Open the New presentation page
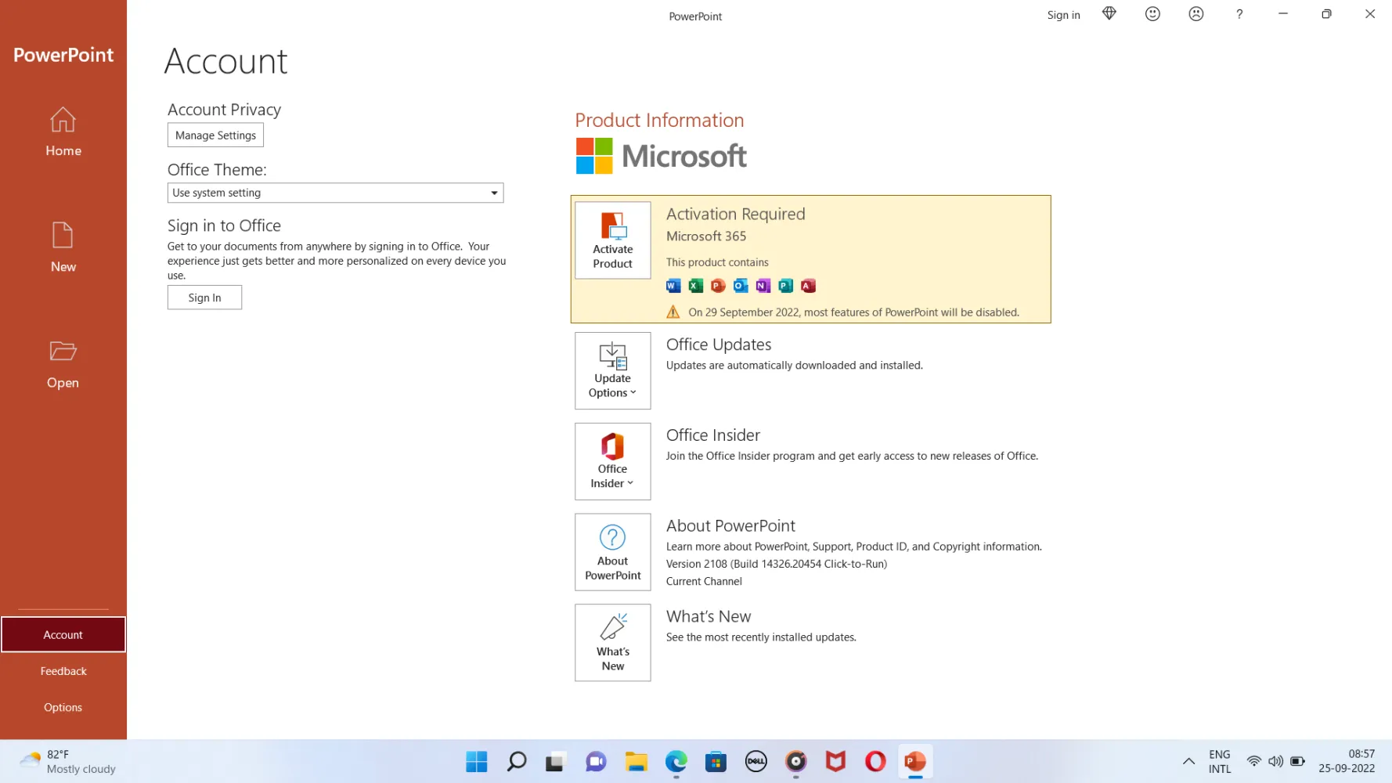 click(x=63, y=247)
